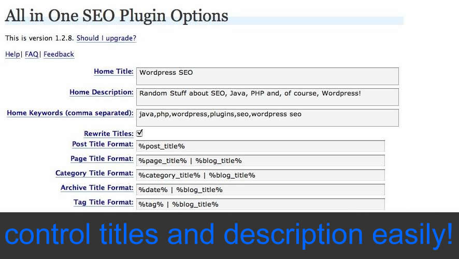Click the Rewrite Titles label link
The width and height of the screenshot is (459, 259).
[108, 134]
